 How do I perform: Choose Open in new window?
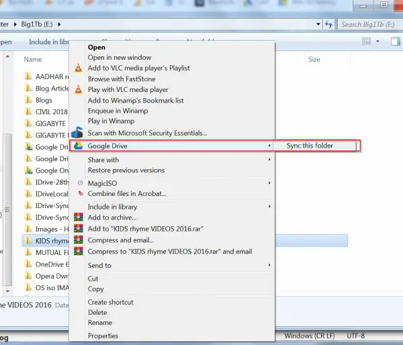[x=120, y=57]
